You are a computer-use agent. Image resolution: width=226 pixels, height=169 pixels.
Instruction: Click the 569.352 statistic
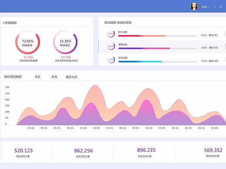point(213,150)
